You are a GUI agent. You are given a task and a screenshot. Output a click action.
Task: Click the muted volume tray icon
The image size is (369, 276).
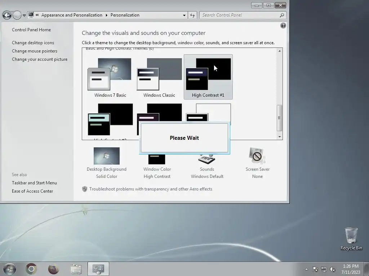(333, 269)
